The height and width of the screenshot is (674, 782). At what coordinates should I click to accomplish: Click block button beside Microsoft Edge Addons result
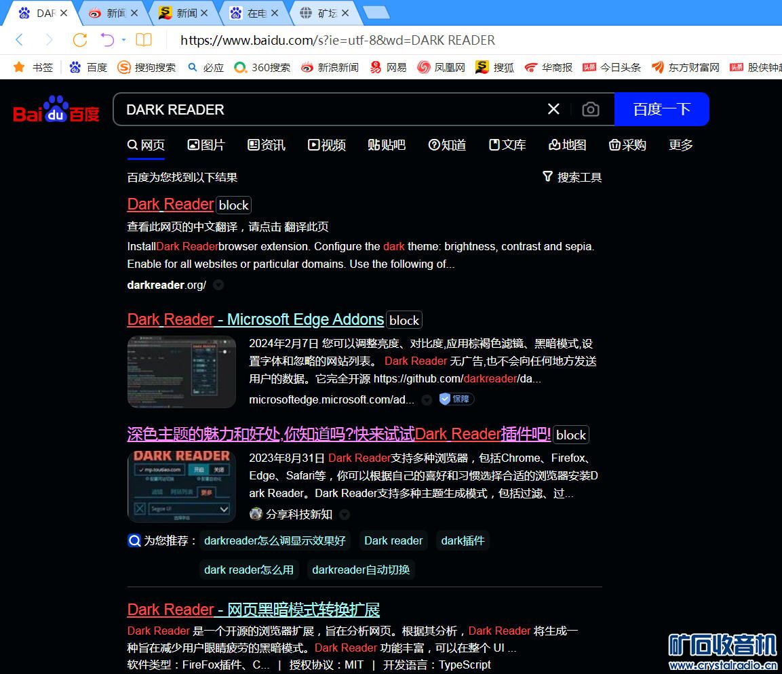click(404, 320)
